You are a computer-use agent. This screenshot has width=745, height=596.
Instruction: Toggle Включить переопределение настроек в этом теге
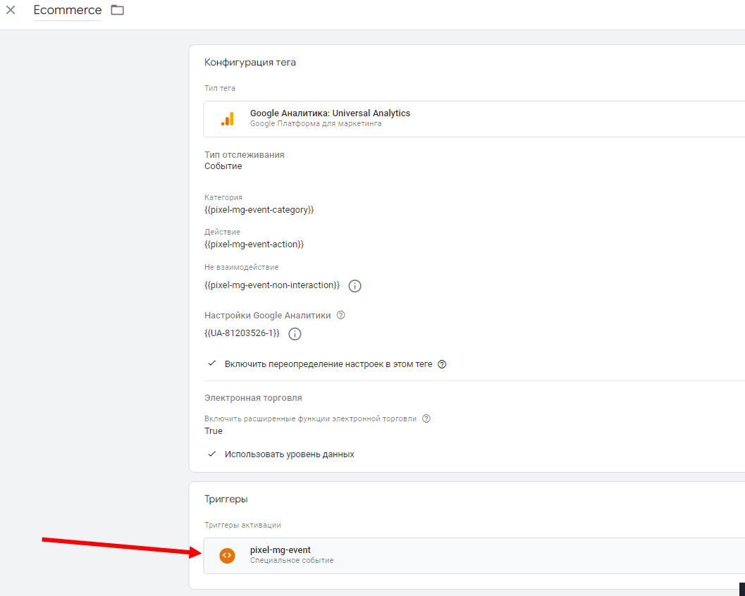pos(212,364)
